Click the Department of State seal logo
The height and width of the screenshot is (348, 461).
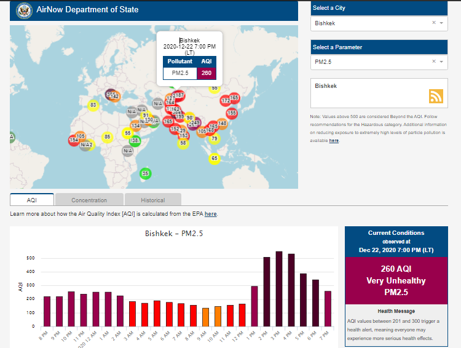[x=25, y=10]
